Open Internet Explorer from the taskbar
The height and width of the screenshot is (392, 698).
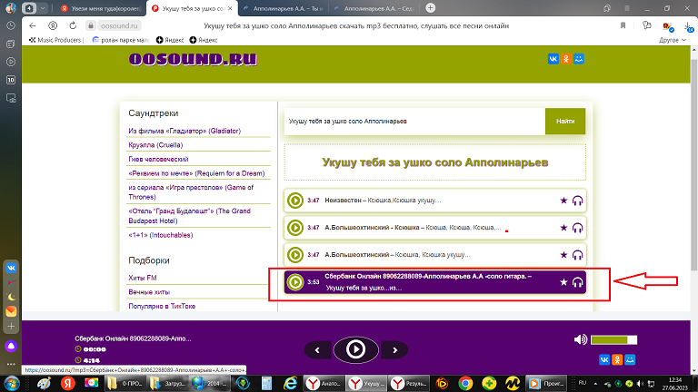290,384
